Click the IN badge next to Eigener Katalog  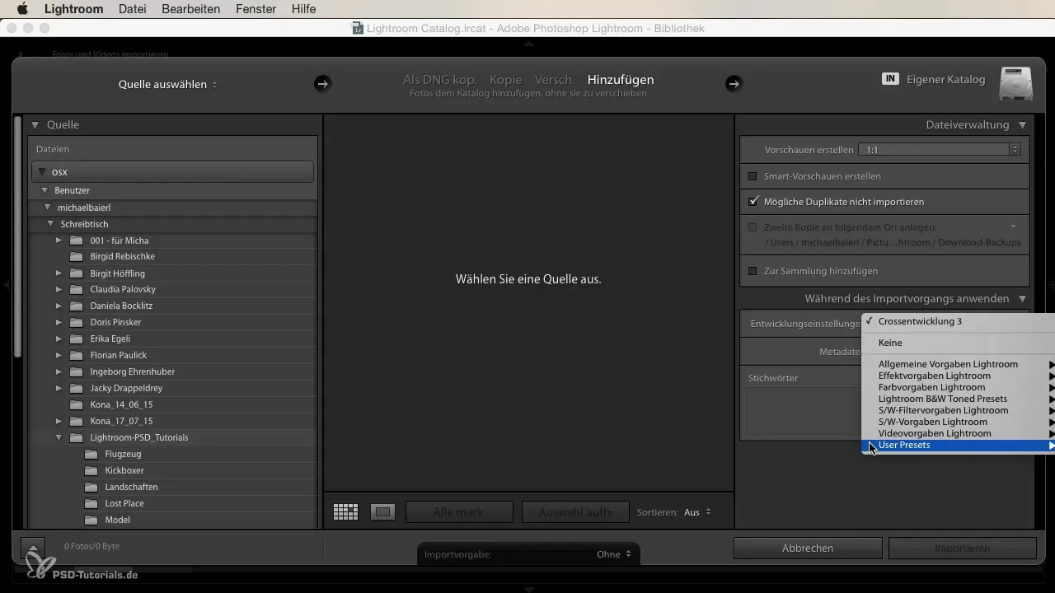click(x=890, y=79)
